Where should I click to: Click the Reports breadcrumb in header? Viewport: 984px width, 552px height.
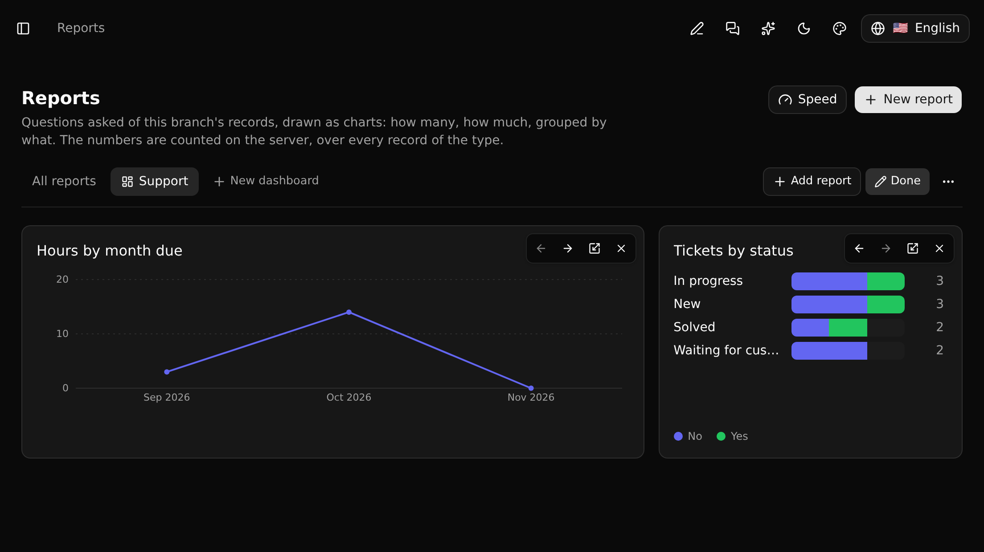pos(81,28)
